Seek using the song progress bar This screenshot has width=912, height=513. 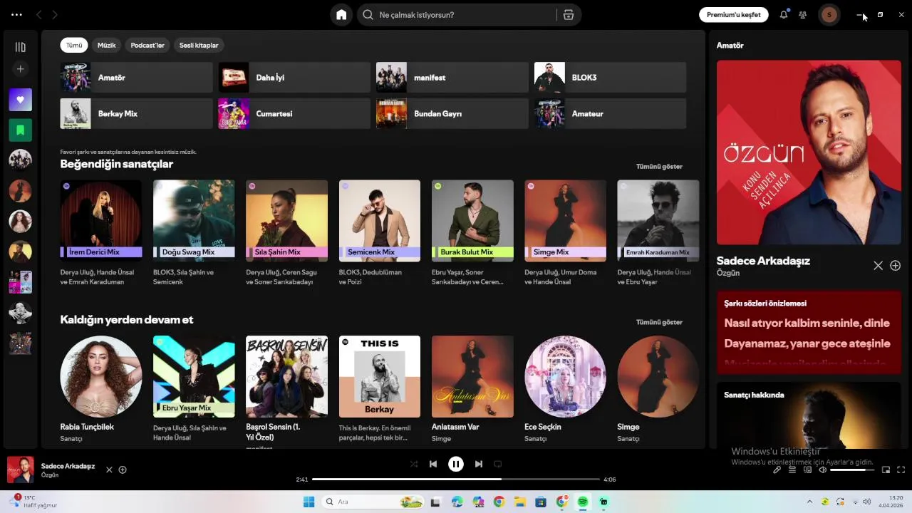pyautogui.click(x=456, y=480)
